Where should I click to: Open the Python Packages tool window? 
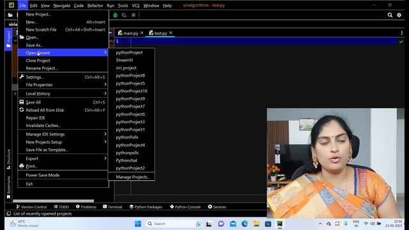click(146, 207)
